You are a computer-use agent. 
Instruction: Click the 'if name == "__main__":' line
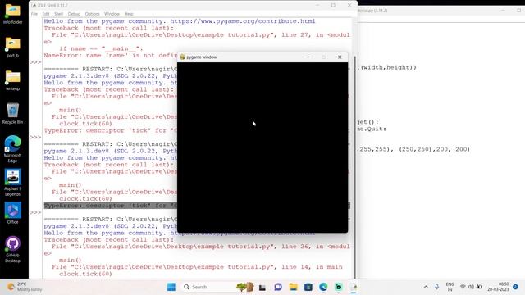click(x=101, y=48)
